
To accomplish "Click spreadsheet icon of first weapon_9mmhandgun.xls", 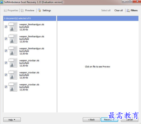I will click(13, 27).
